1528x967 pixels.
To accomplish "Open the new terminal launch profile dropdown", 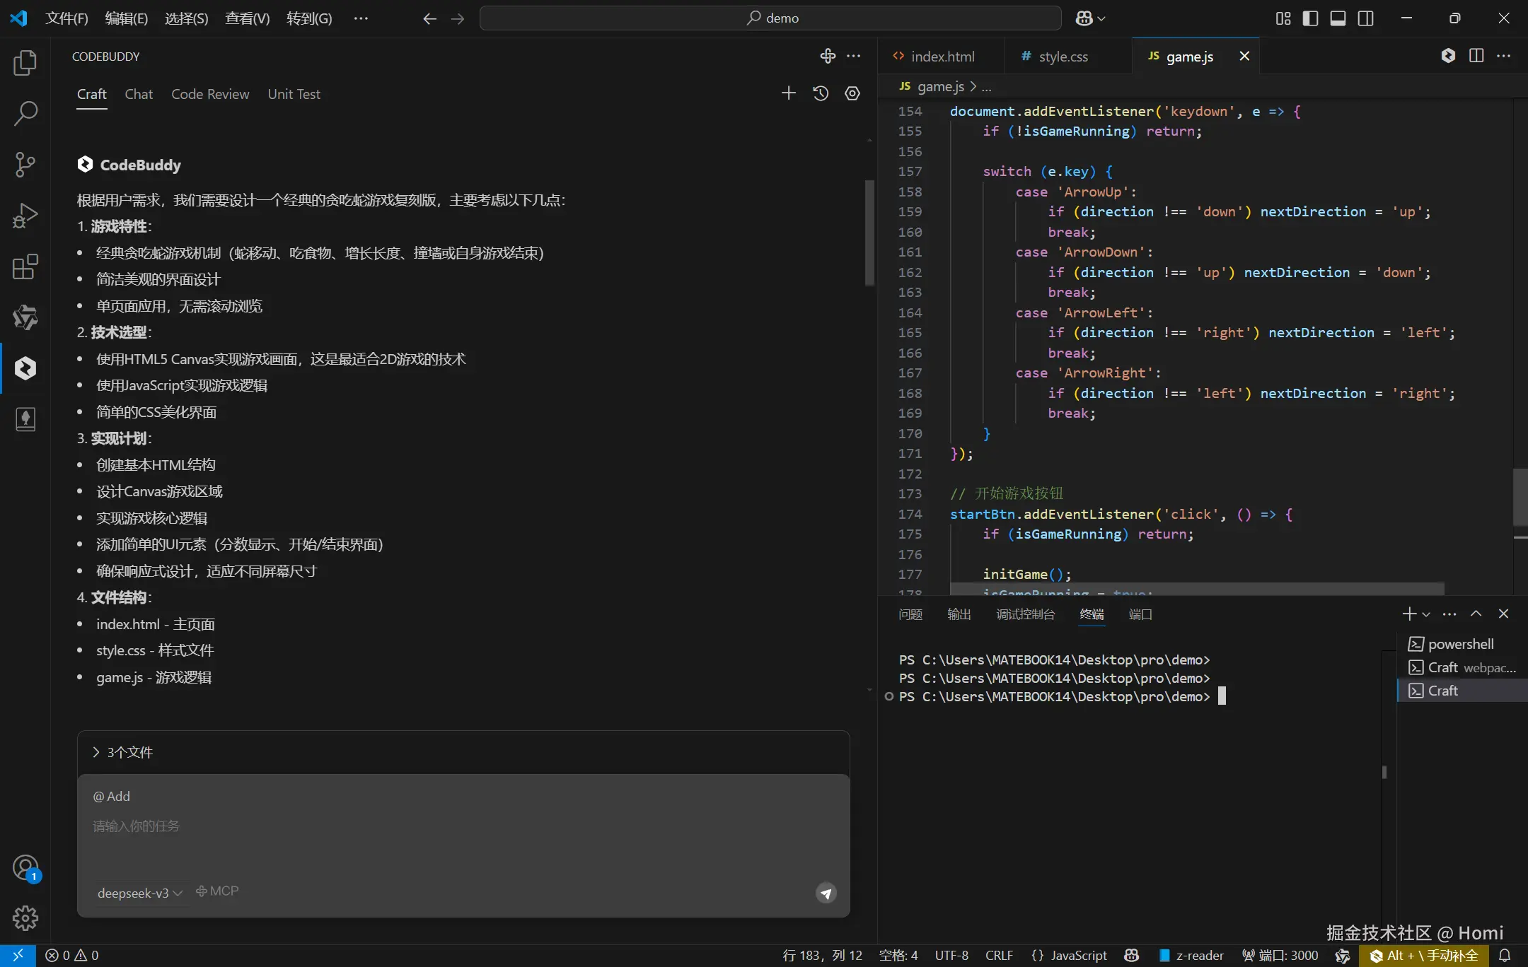I will click(x=1426, y=614).
